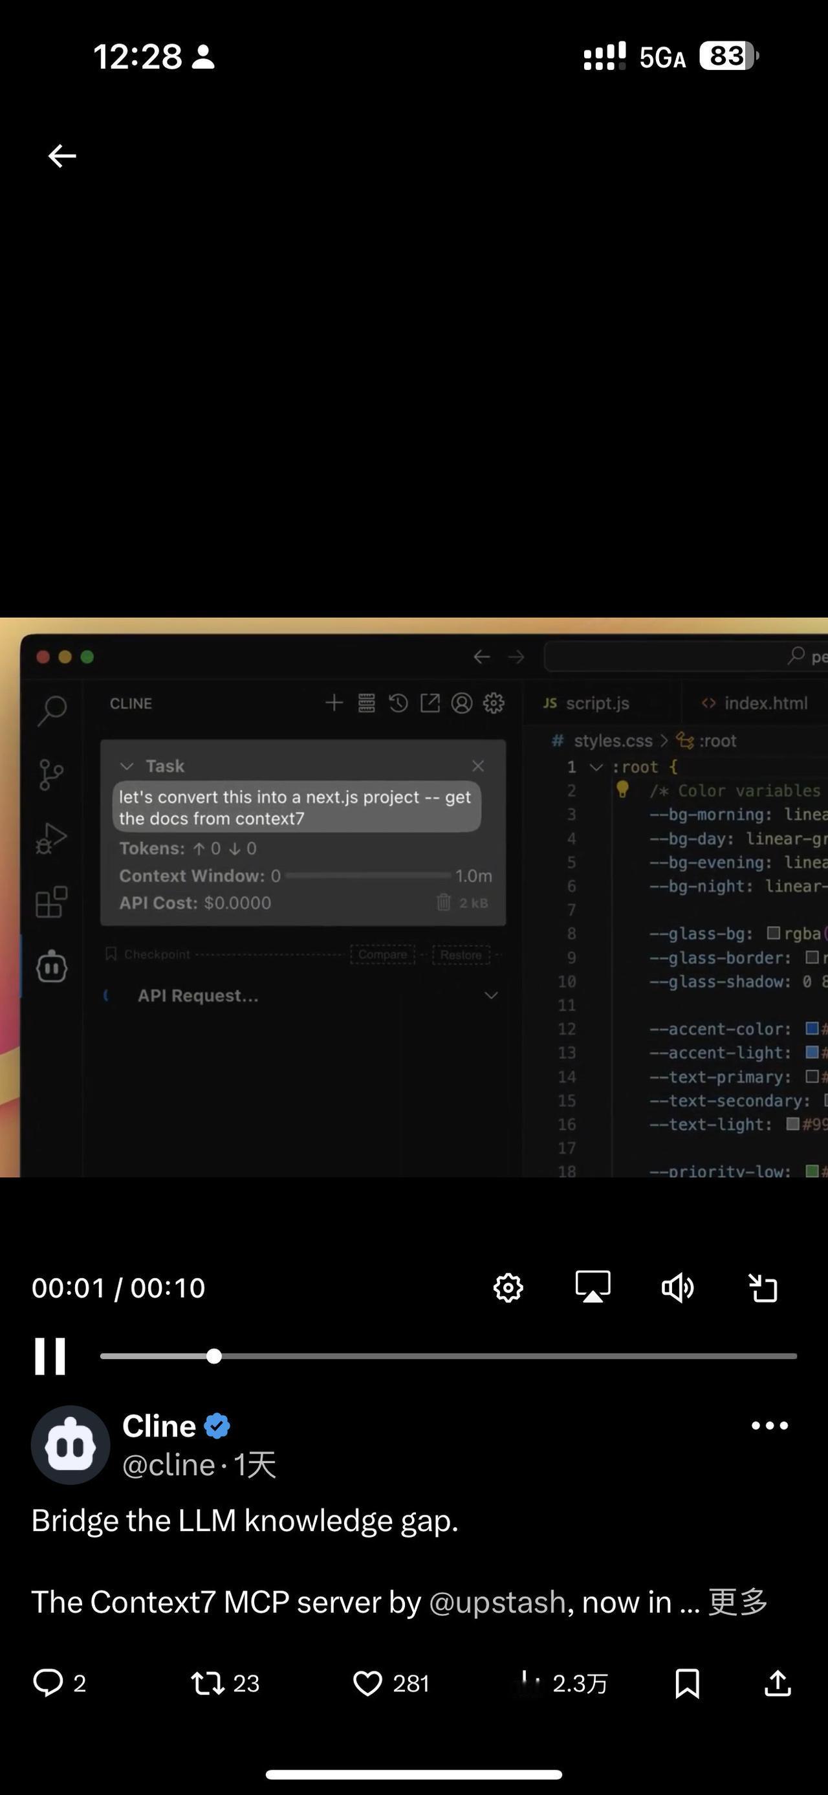Open the @upstash mention link
Screen dimensions: 828x1795
(497, 1602)
